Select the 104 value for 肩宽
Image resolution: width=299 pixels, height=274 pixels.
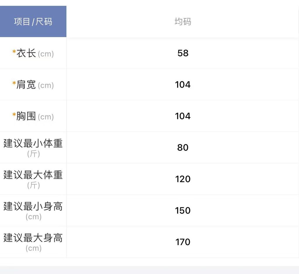[x=183, y=85]
